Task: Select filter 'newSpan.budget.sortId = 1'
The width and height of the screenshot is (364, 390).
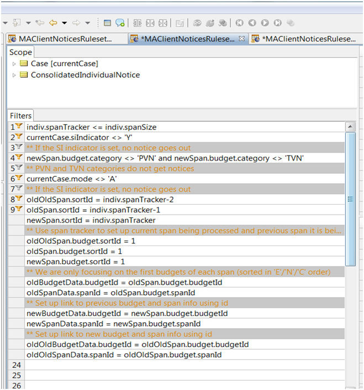Action: 184,261
